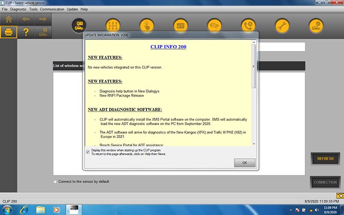The width and height of the screenshot is (344, 215).
Task: Open Windows Media Player taskbar icon
Action: click(57, 210)
